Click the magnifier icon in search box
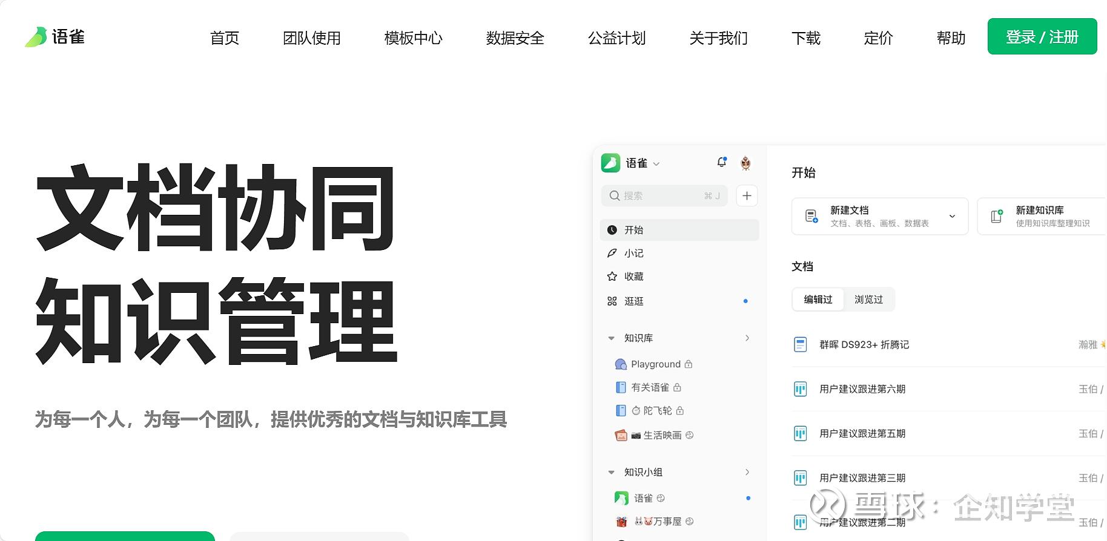 615,195
